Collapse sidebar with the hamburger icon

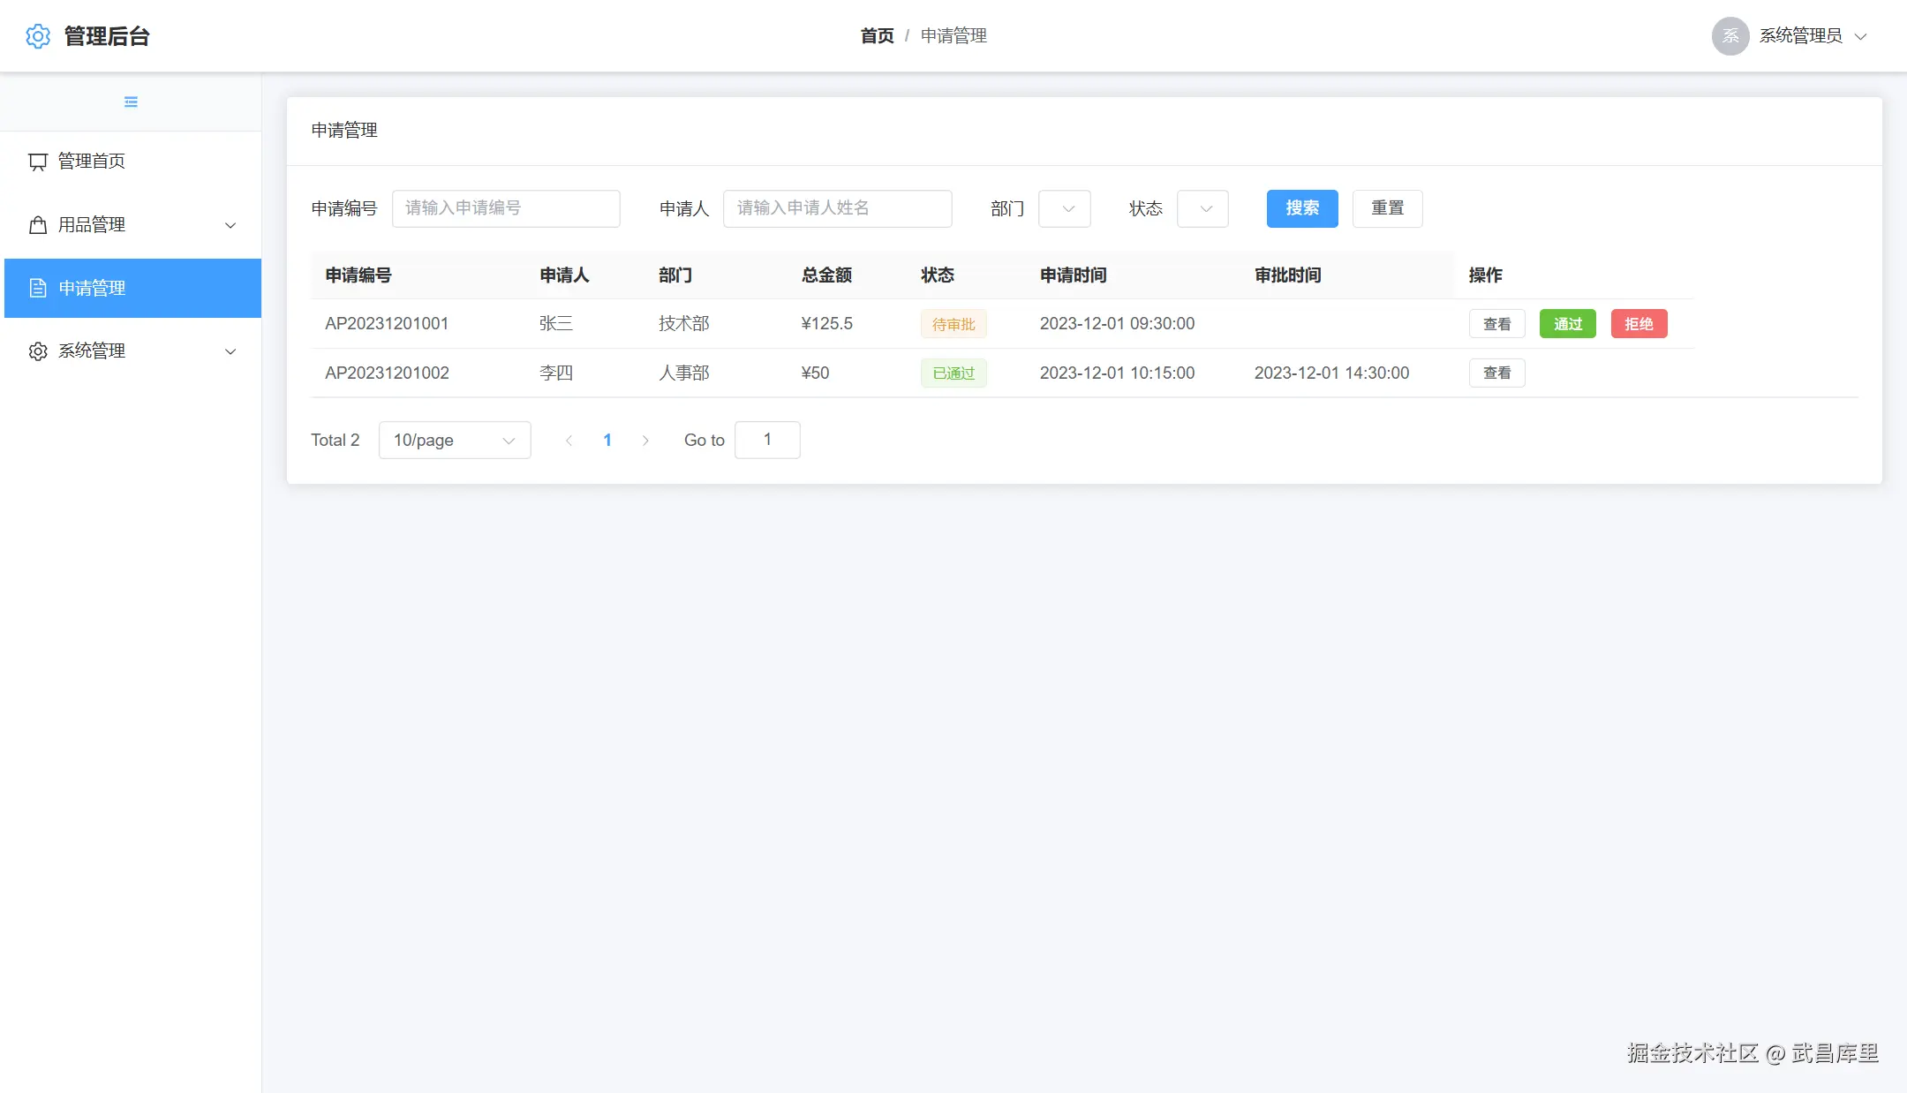point(131,102)
